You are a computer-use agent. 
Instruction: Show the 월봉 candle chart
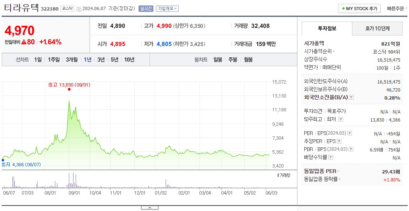(248, 60)
